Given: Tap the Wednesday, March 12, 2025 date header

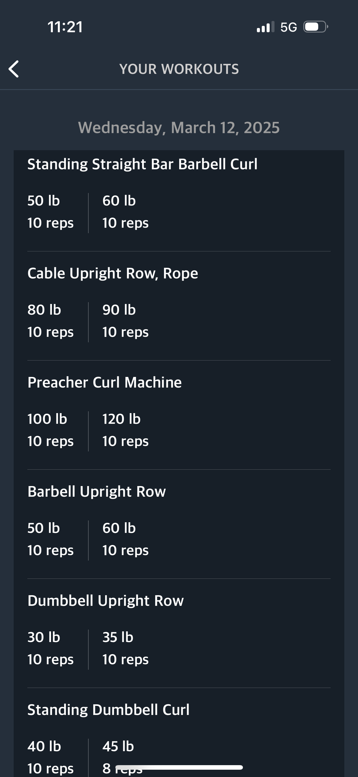Looking at the screenshot, I should (x=179, y=128).
